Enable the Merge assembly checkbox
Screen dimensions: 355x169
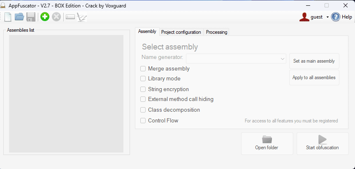pyautogui.click(x=143, y=69)
